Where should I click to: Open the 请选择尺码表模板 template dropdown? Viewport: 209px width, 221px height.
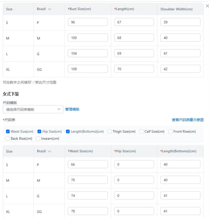click(x=33, y=109)
